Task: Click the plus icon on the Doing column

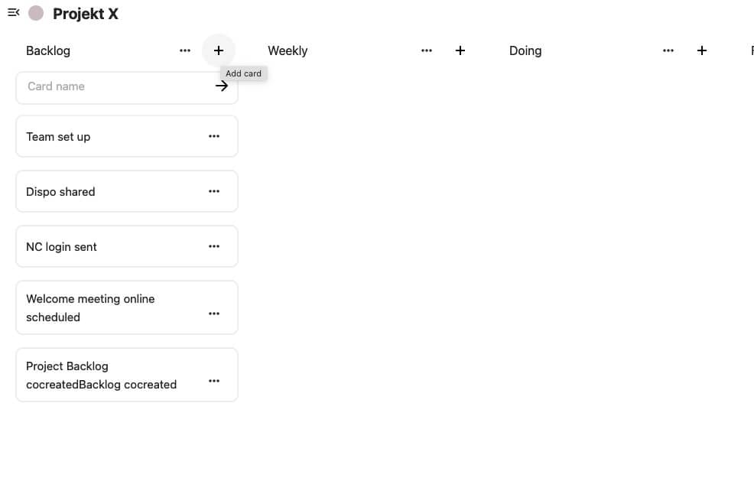Action: [x=702, y=50]
